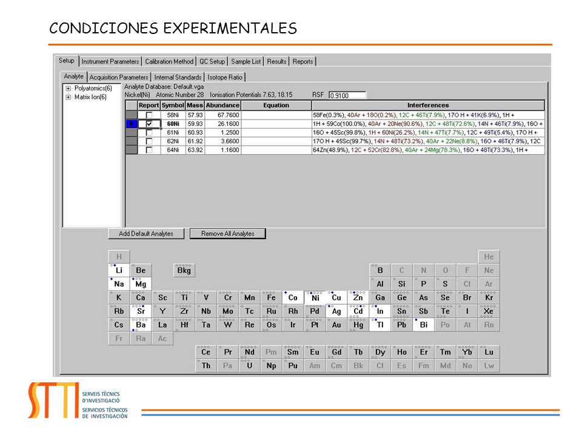This screenshot has width=582, height=437.
Task: Select the Ni element button
Action: 315,297
